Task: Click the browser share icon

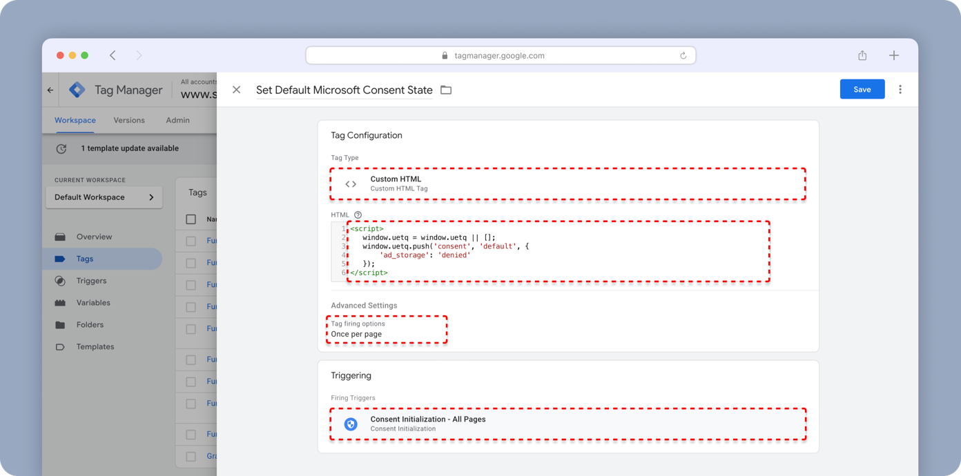Action: click(x=862, y=55)
